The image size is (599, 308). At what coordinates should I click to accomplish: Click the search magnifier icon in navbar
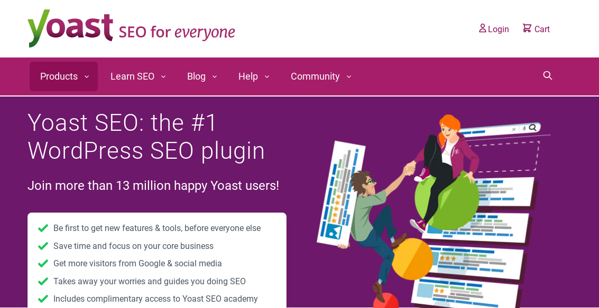(x=548, y=75)
